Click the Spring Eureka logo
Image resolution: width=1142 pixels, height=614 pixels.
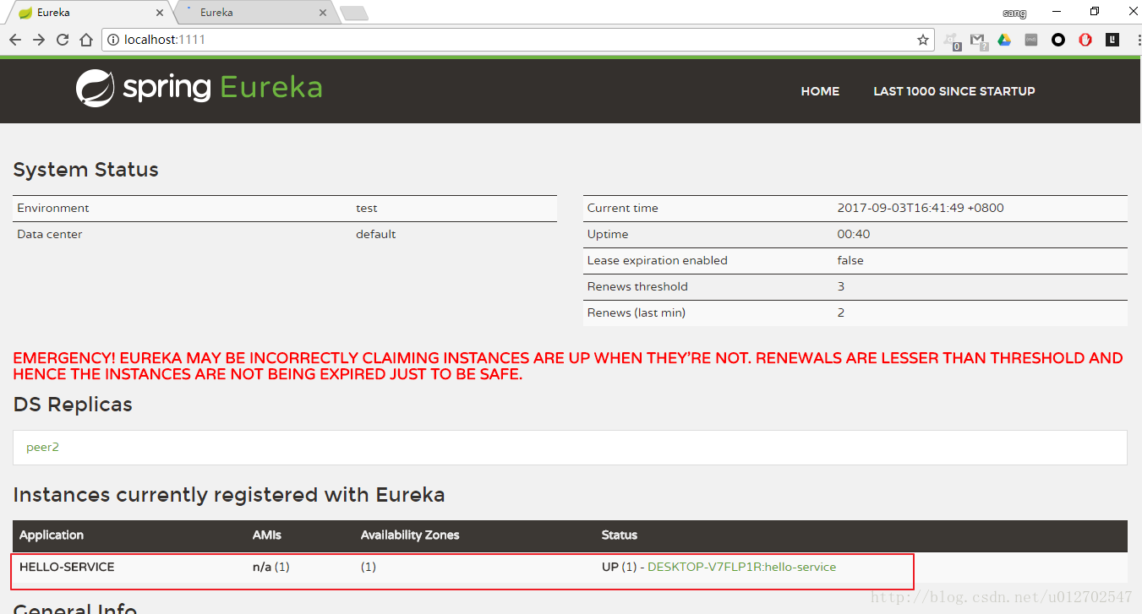(199, 89)
